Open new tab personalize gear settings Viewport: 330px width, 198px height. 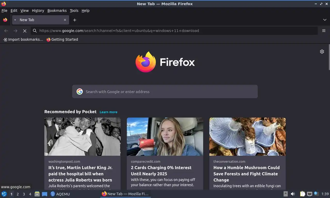tap(322, 52)
